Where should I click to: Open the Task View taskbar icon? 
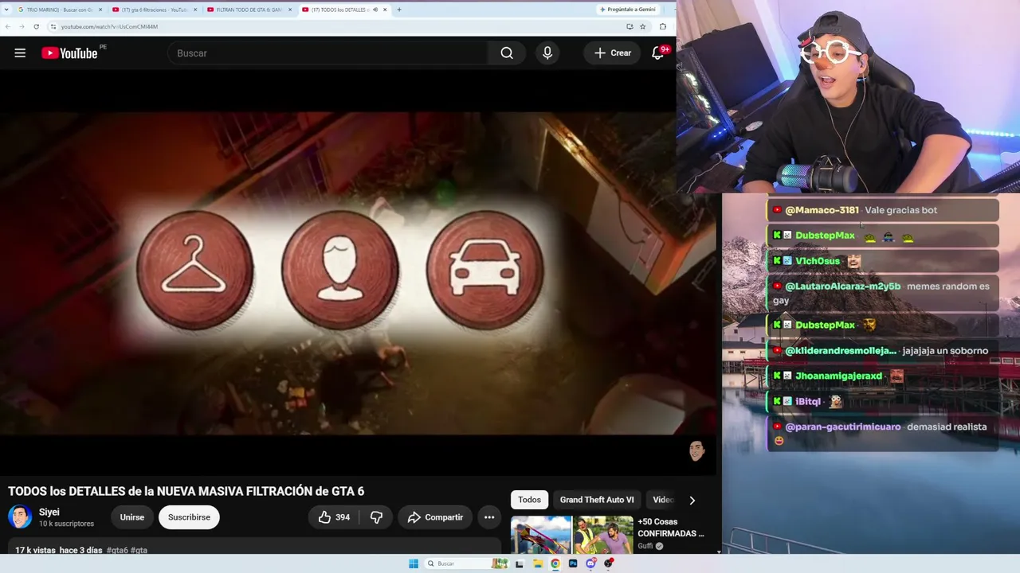[x=520, y=563]
